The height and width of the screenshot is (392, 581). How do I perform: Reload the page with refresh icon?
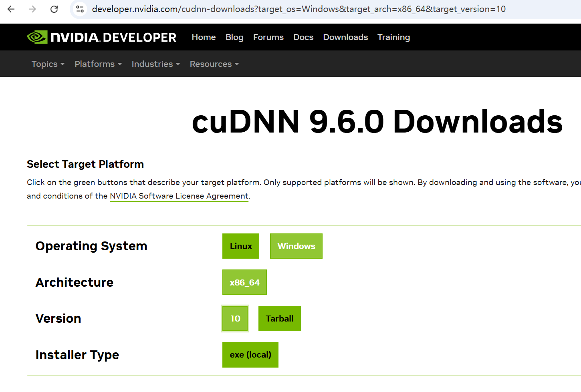[54, 9]
